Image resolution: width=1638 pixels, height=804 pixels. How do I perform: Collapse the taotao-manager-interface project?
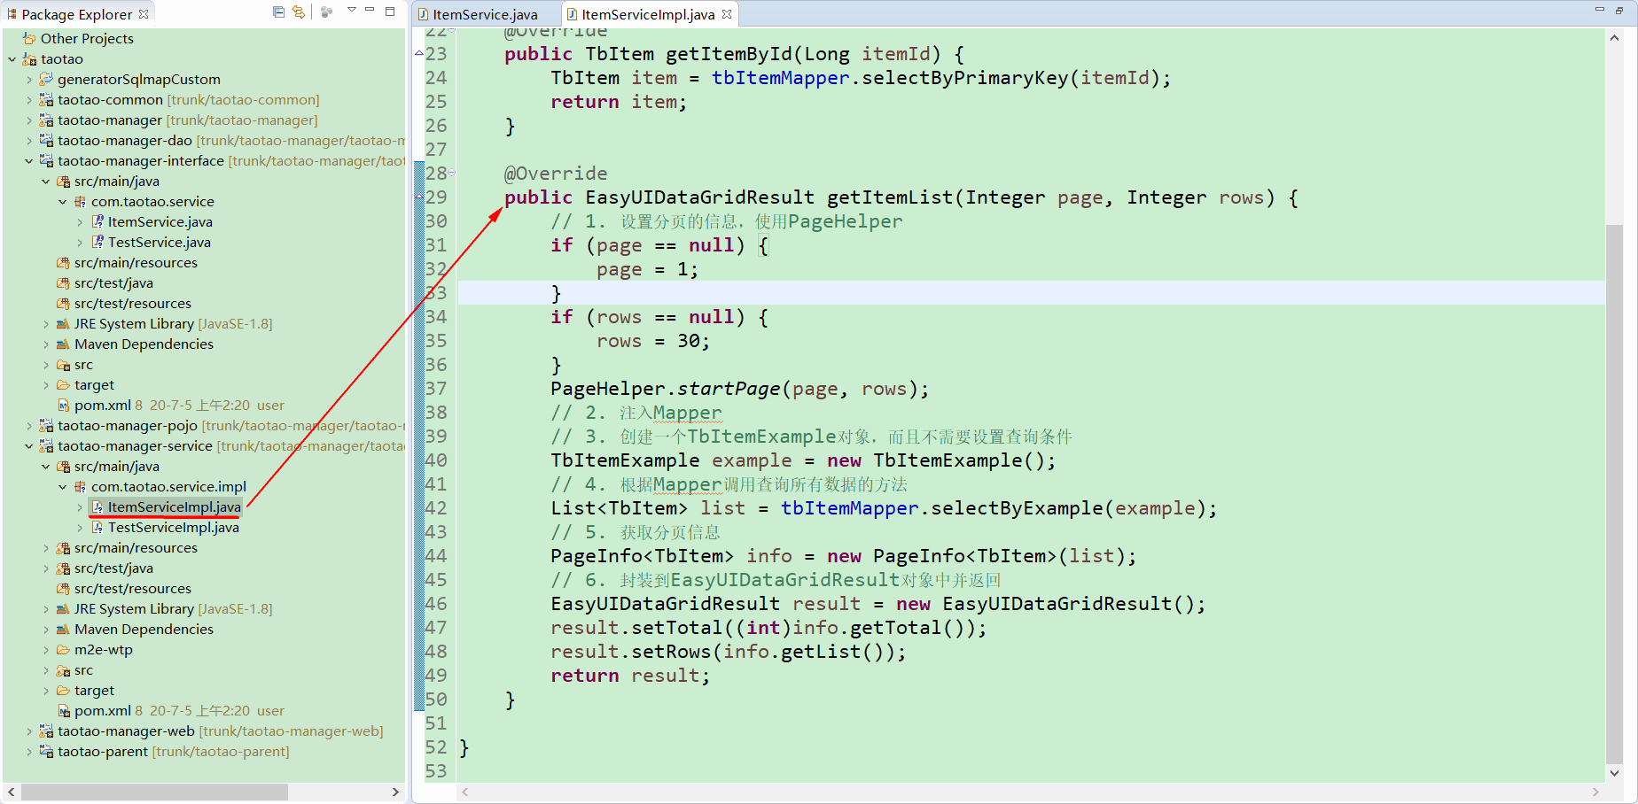coord(28,161)
